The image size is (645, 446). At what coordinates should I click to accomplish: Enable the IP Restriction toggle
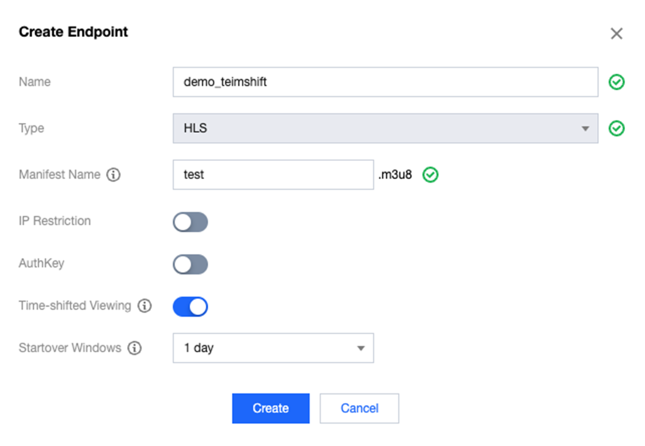click(190, 222)
